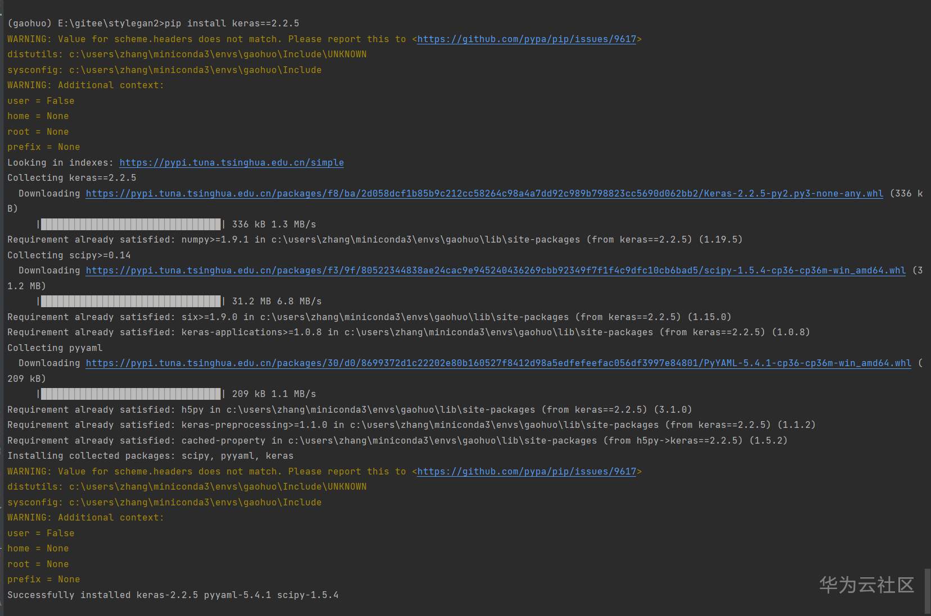
Task: Click the "Successfully installed" output line
Action: pyautogui.click(x=172, y=595)
